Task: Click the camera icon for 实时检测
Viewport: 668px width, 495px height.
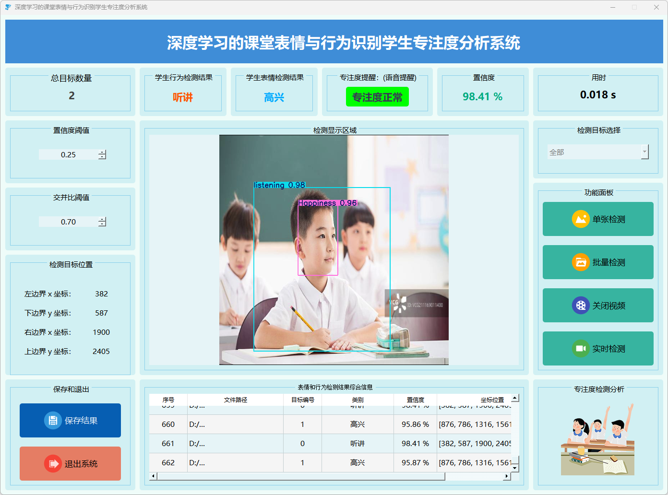Action: pyautogui.click(x=581, y=349)
